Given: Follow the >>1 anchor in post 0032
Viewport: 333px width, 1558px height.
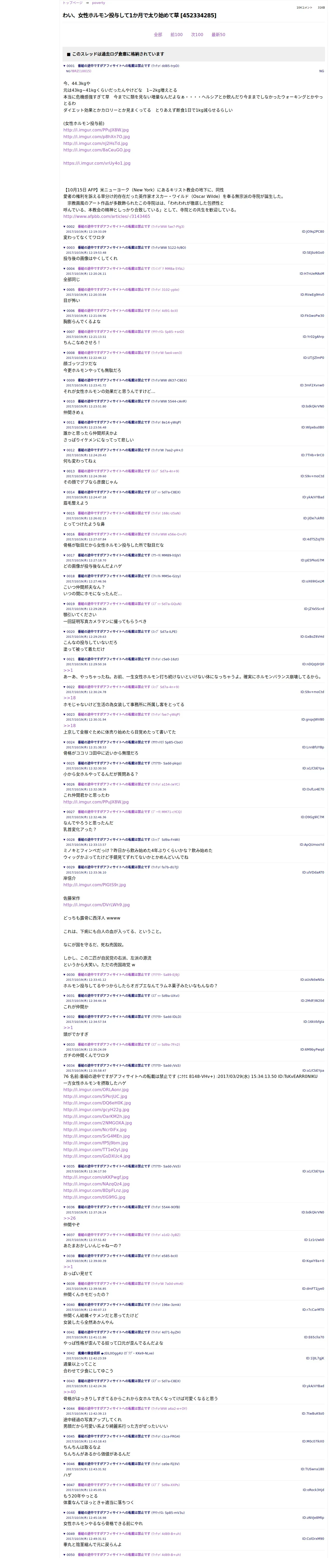Looking at the screenshot, I should pyautogui.click(x=68, y=1028).
